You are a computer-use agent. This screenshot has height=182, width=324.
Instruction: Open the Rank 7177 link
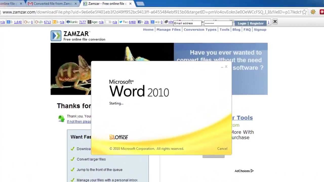click(x=82, y=22)
